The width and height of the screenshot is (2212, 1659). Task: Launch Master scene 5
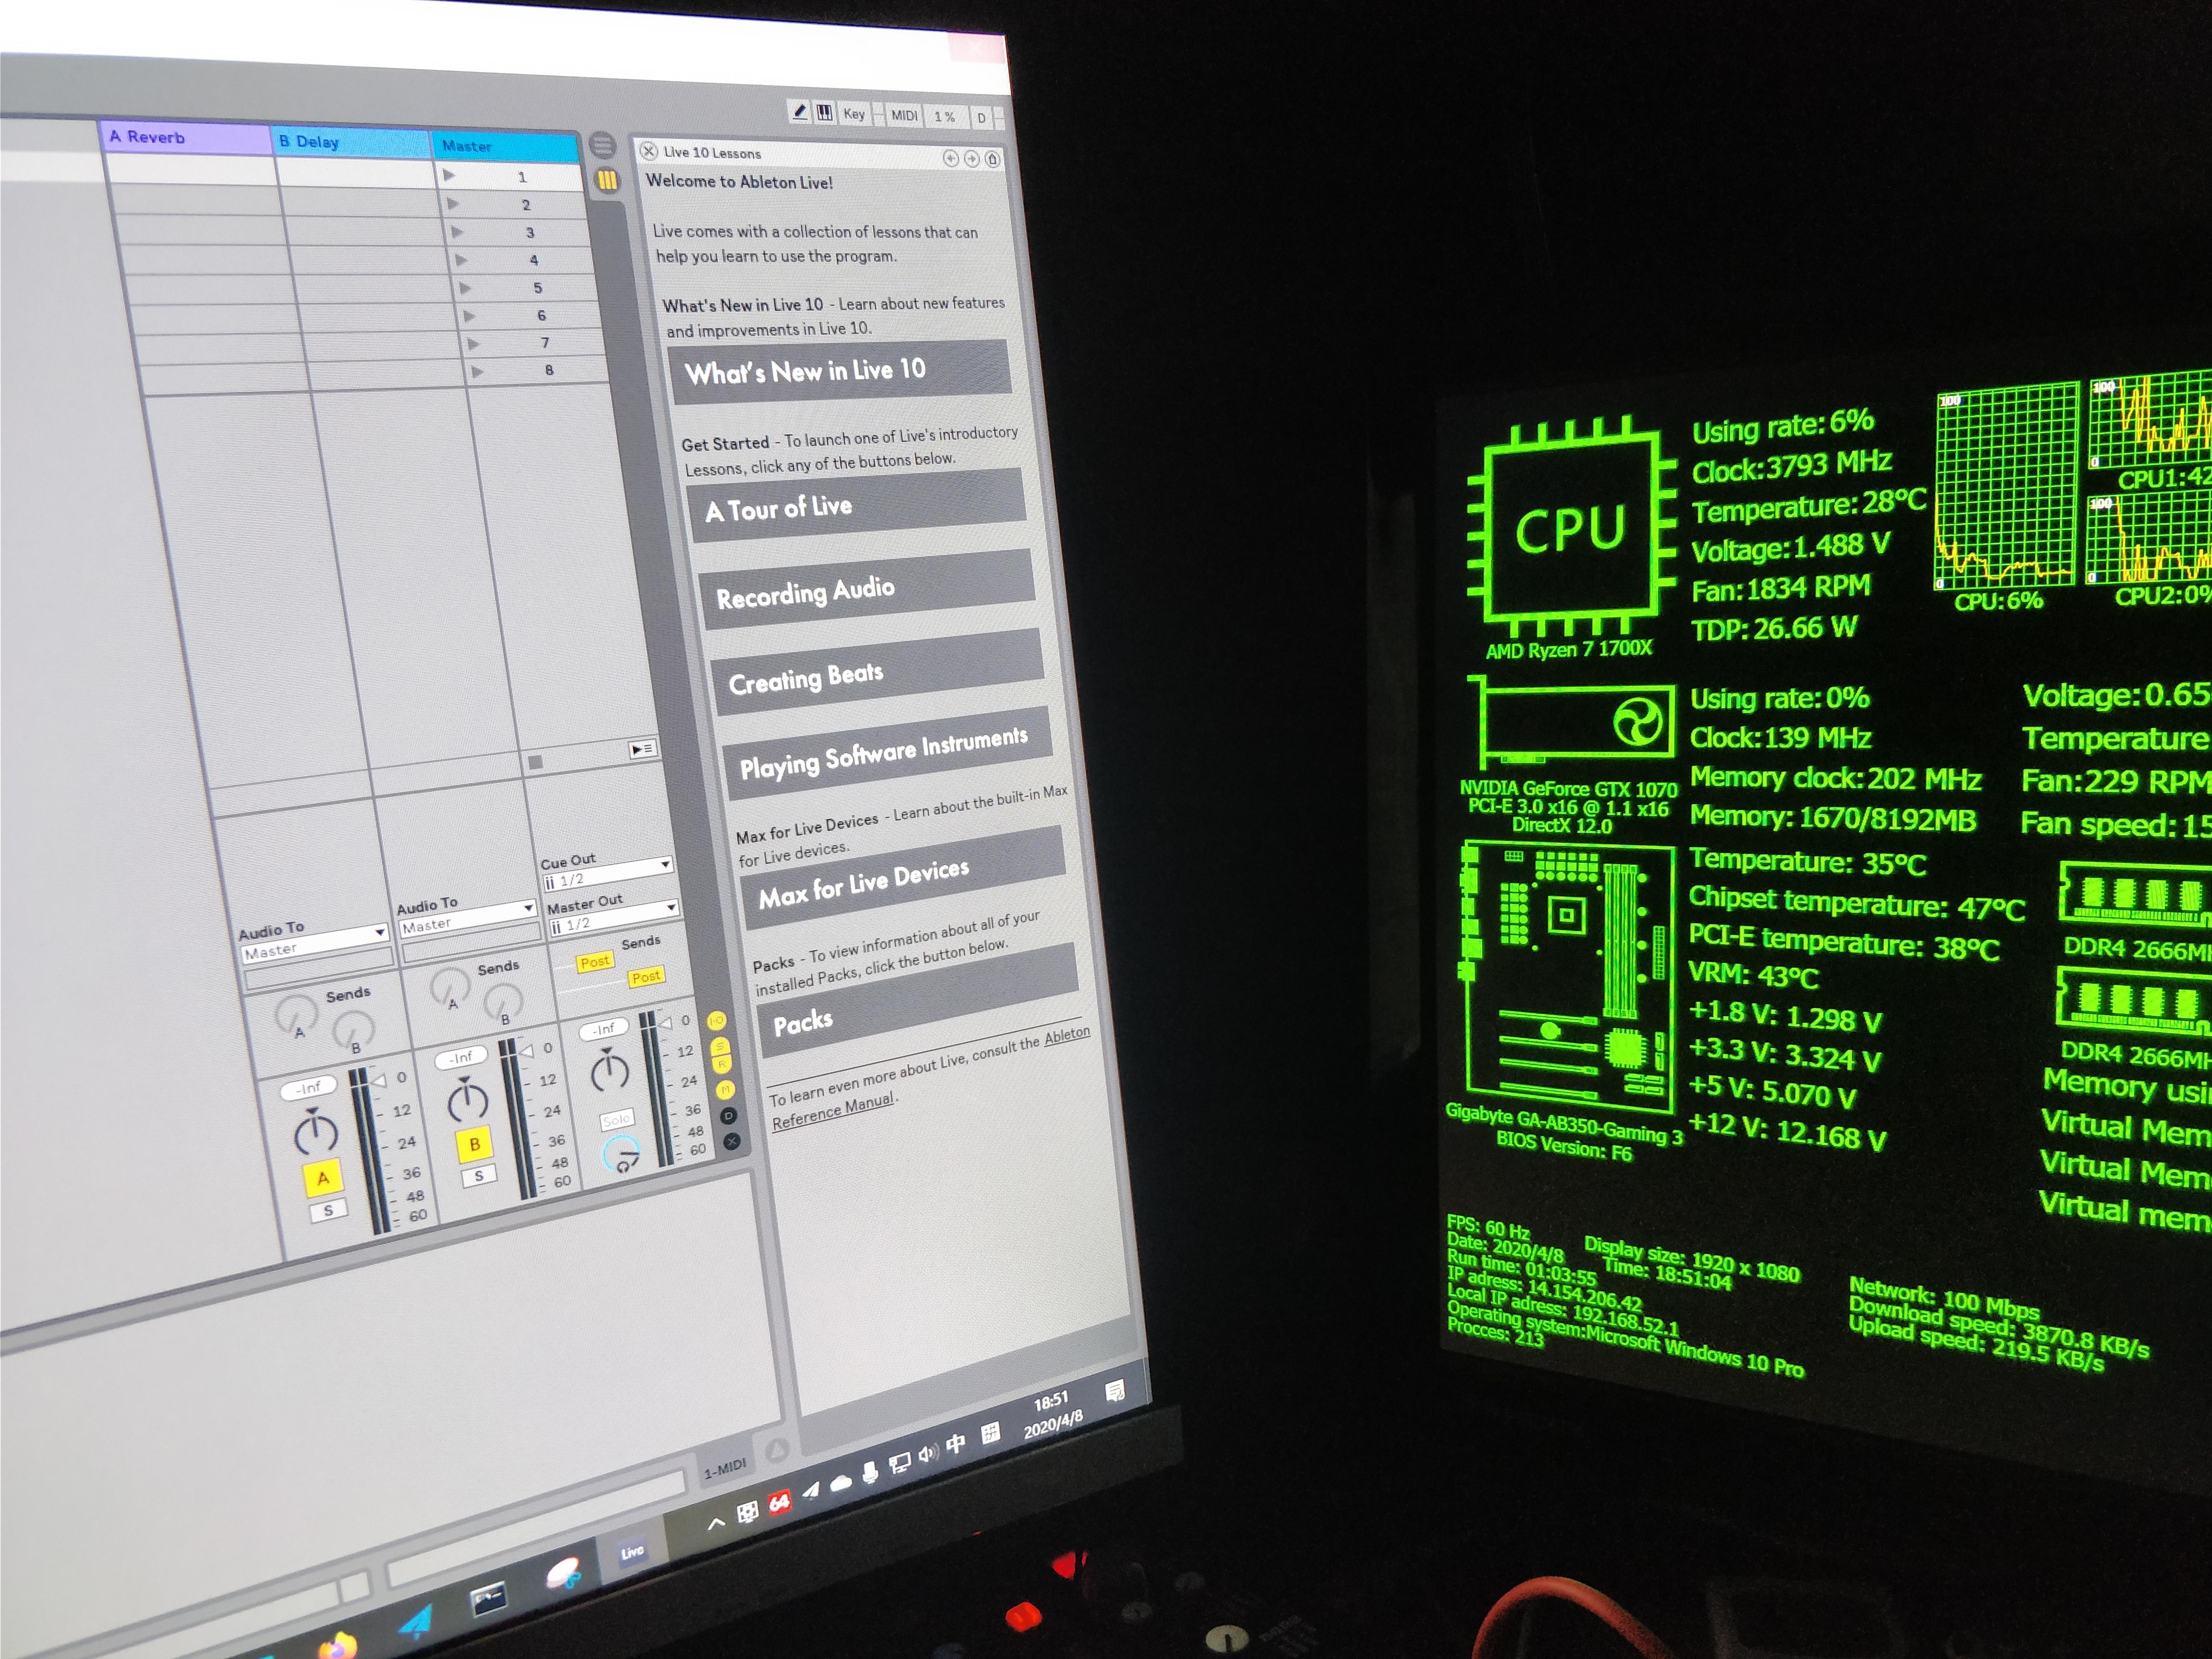pyautogui.click(x=465, y=288)
